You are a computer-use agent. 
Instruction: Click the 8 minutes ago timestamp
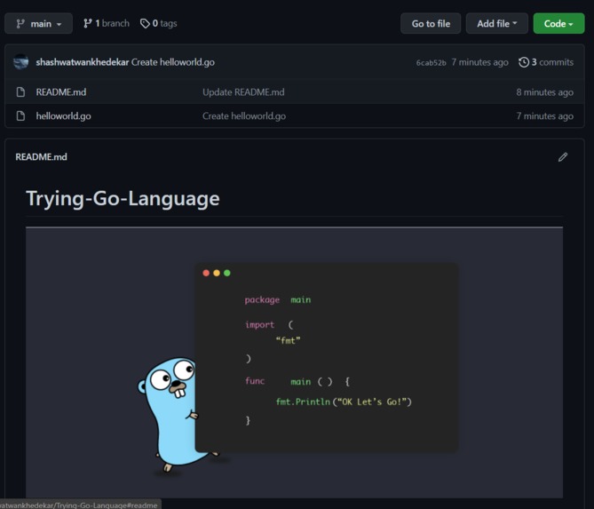point(545,92)
